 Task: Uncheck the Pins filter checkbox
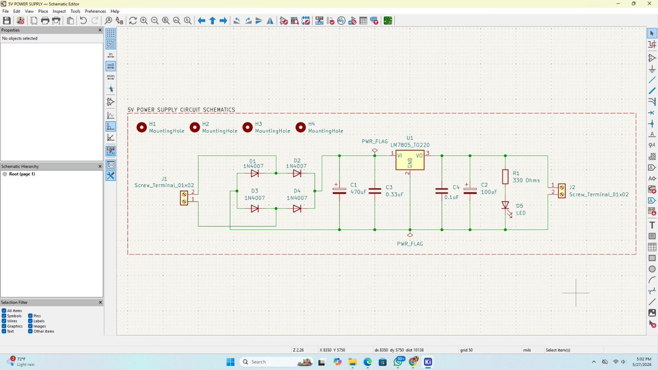pyautogui.click(x=30, y=316)
